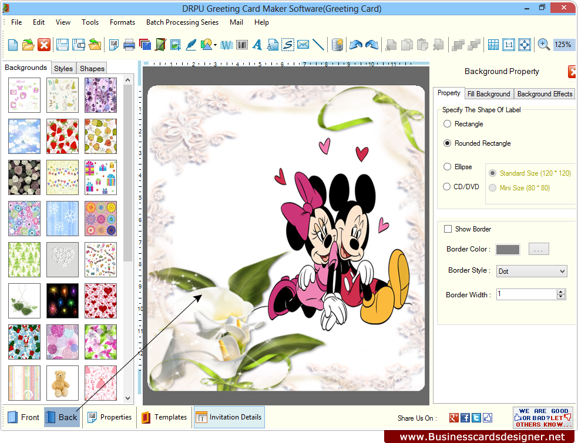The height and width of the screenshot is (443, 578).
Task: Add WordArt with the blue W icon
Action: coord(226,45)
